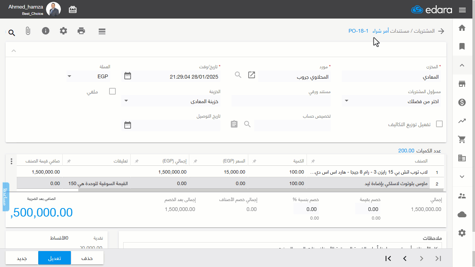Screen dimensions: 475x267
Task: Click the تعديل (edit) button
Action: [55, 258]
